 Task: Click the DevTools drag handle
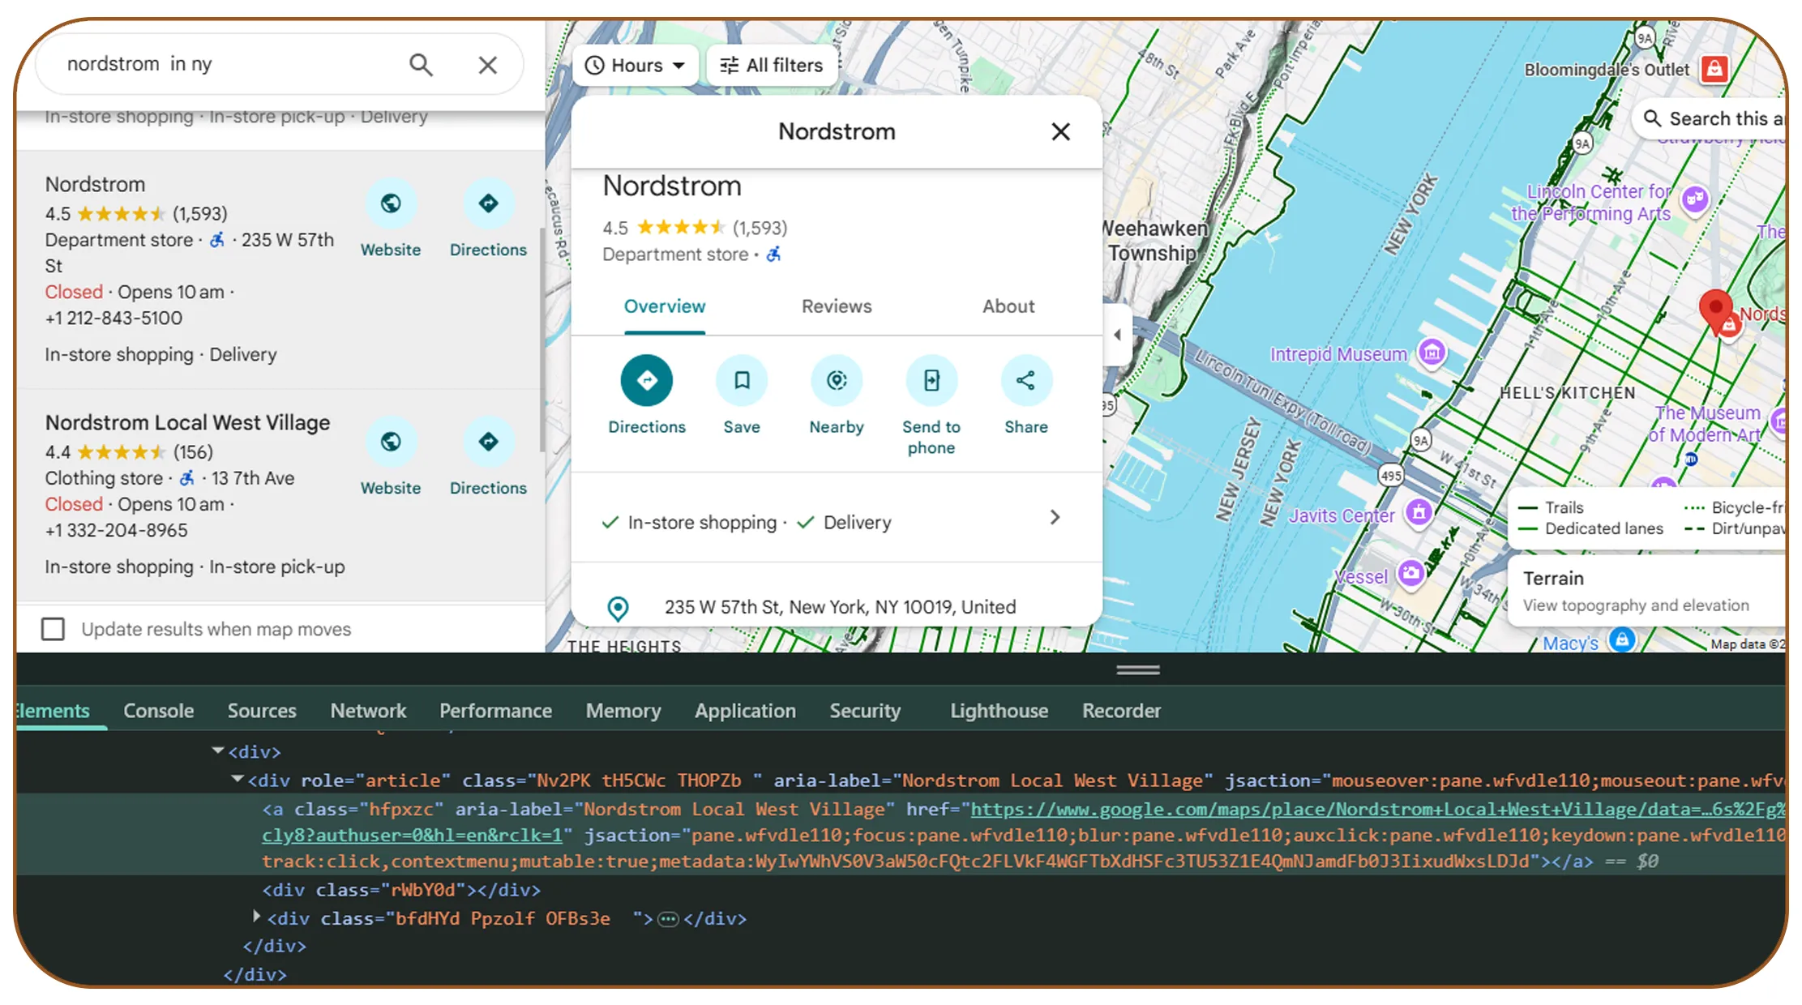(x=1138, y=669)
